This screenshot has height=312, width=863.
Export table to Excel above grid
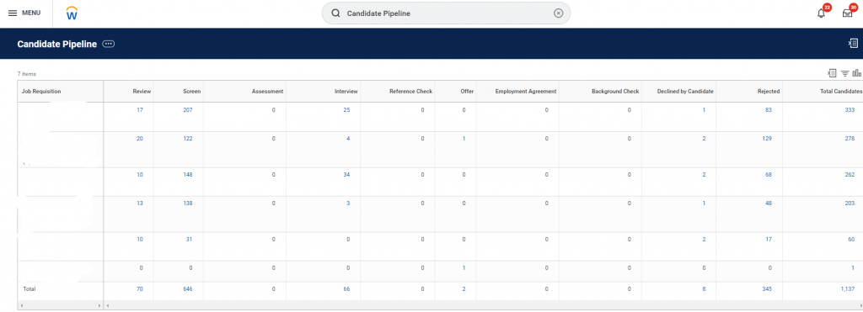click(832, 73)
